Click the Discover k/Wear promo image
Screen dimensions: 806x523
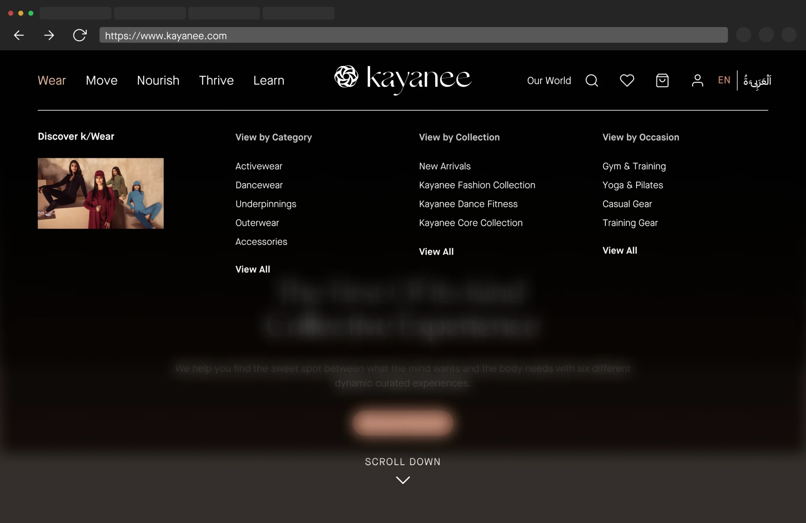pyautogui.click(x=100, y=193)
